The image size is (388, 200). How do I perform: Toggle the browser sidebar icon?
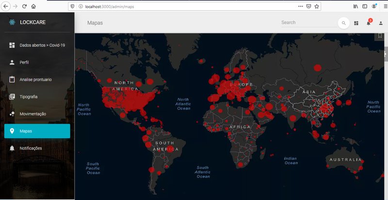click(365, 6)
